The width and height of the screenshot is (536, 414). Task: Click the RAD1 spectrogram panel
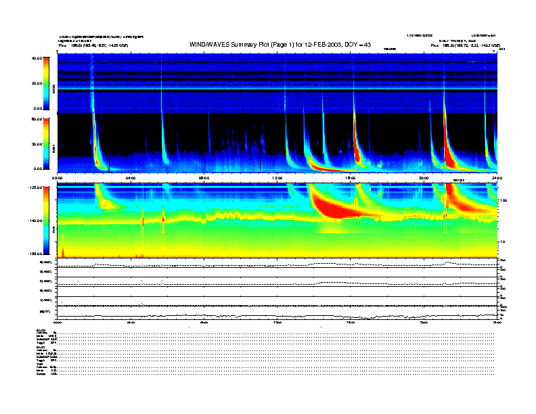(x=277, y=143)
